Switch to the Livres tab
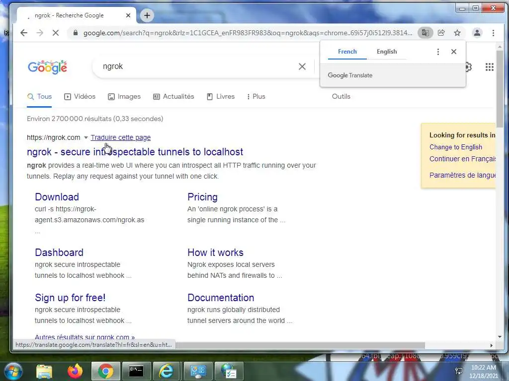This screenshot has height=381, width=509. (221, 97)
